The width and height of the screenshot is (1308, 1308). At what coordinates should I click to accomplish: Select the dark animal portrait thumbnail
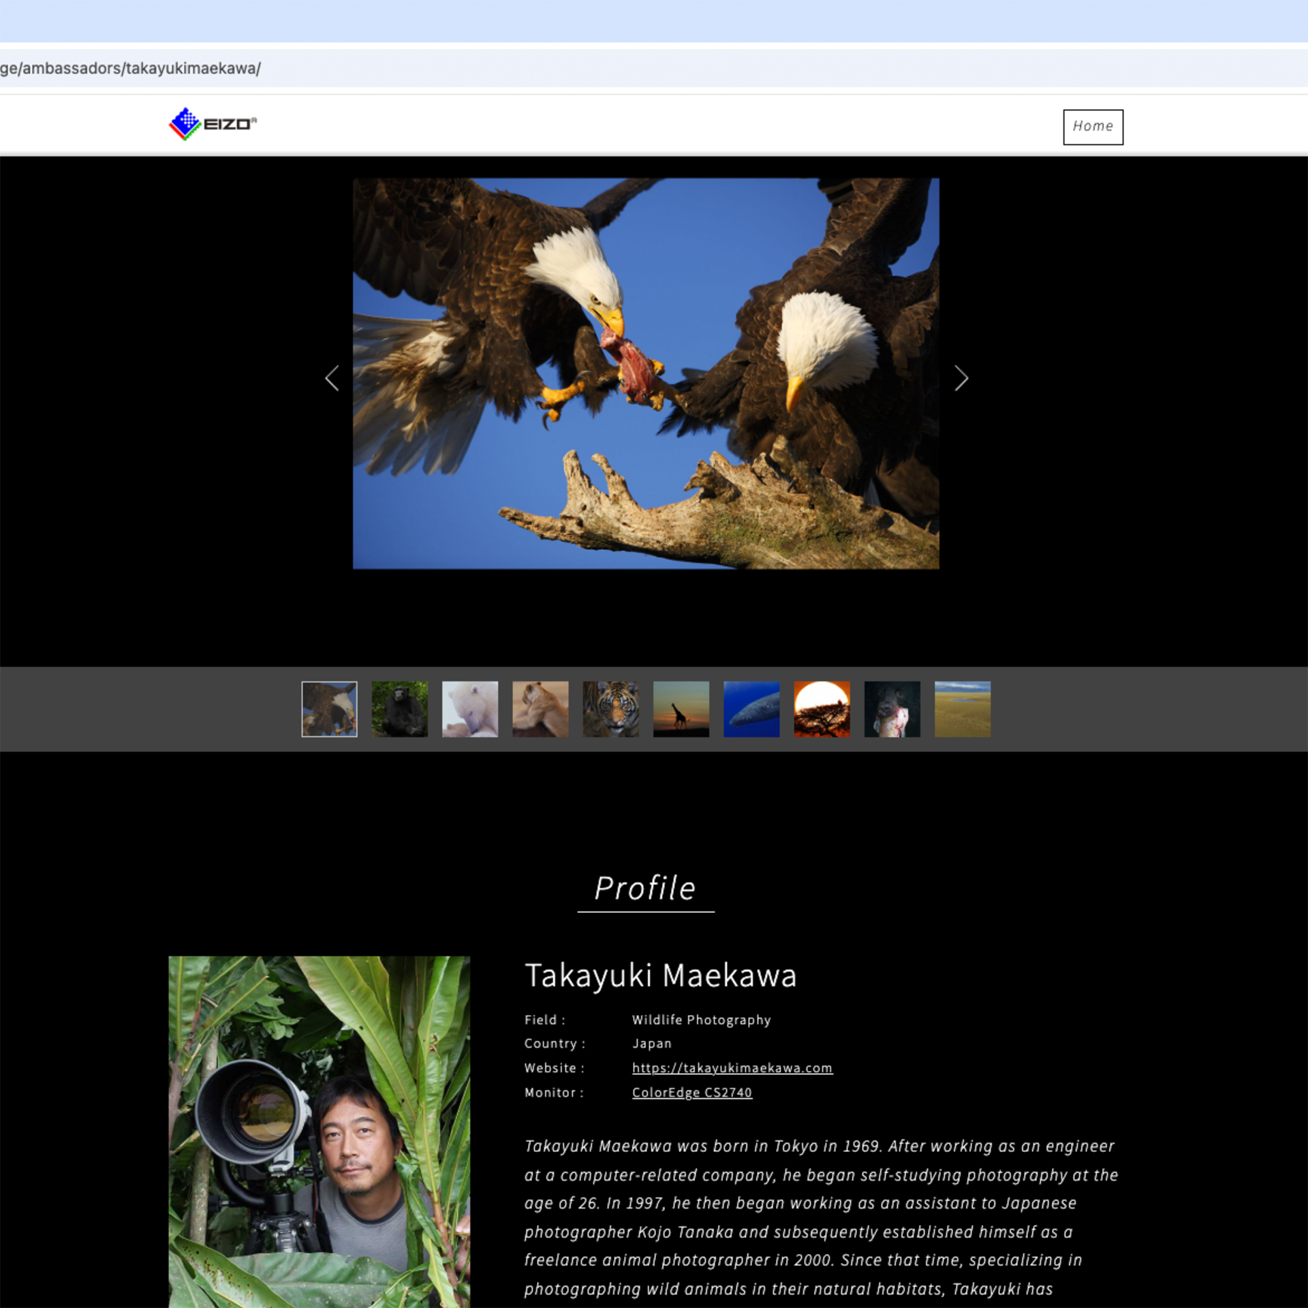[892, 708]
